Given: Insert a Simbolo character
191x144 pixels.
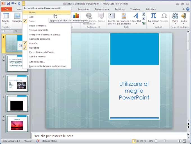Looking at the screenshot, I should pos(164,18).
